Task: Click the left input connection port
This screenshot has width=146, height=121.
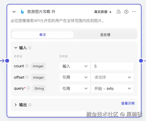Action: (7, 61)
